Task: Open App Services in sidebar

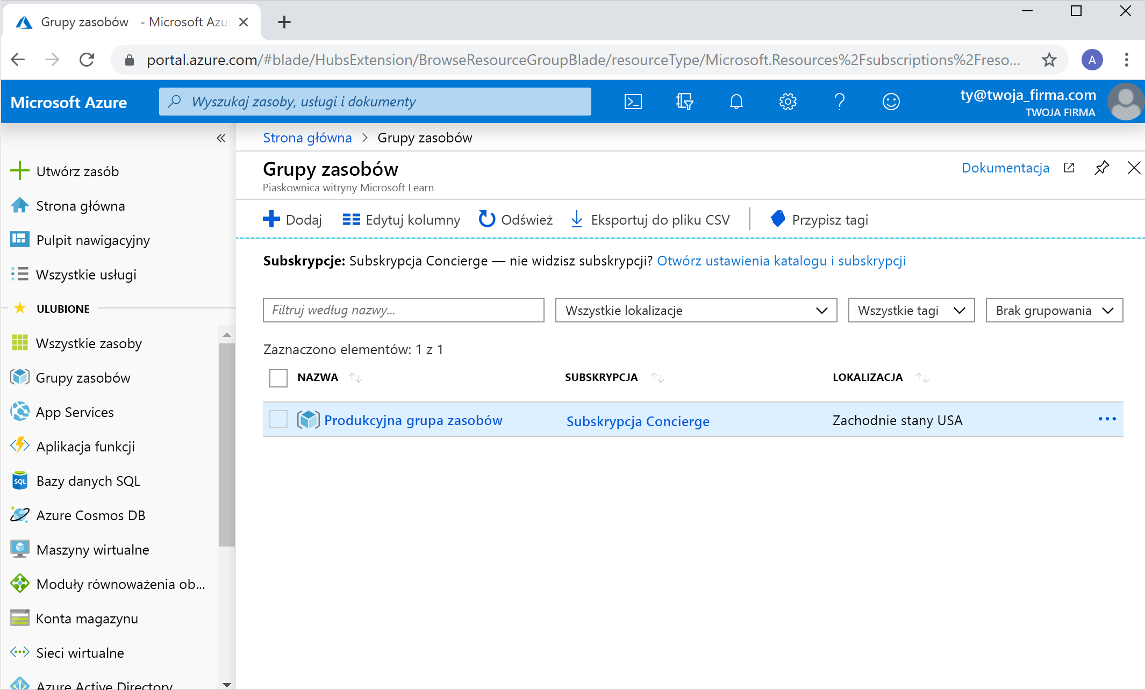Action: [62, 412]
